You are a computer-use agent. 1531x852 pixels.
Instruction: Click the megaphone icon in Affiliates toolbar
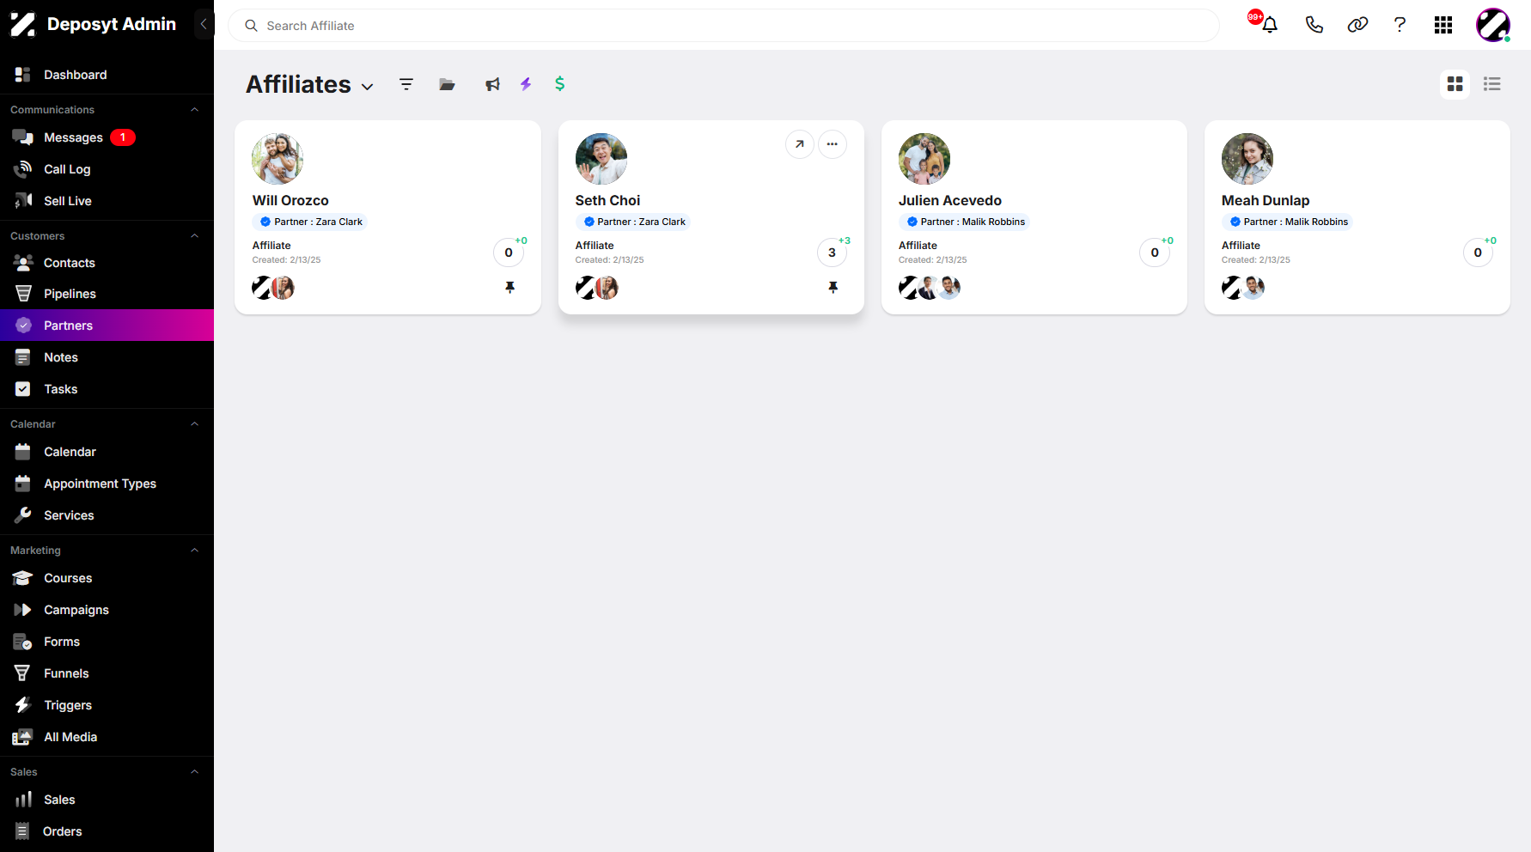(x=492, y=84)
